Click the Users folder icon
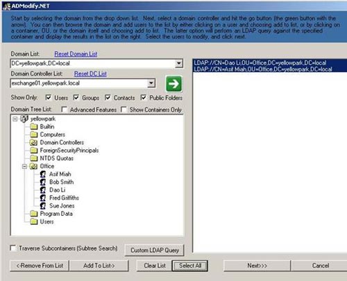Viewport: 347px width, 281px height. pos(34,221)
